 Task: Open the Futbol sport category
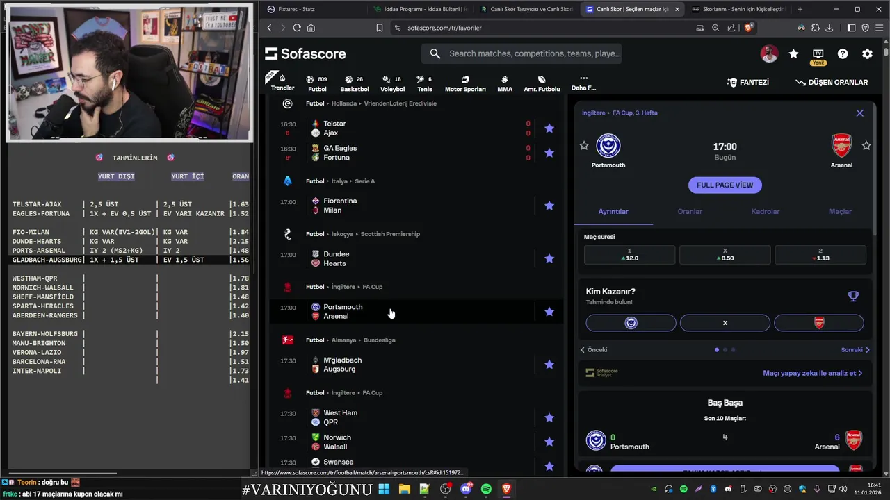pyautogui.click(x=317, y=83)
